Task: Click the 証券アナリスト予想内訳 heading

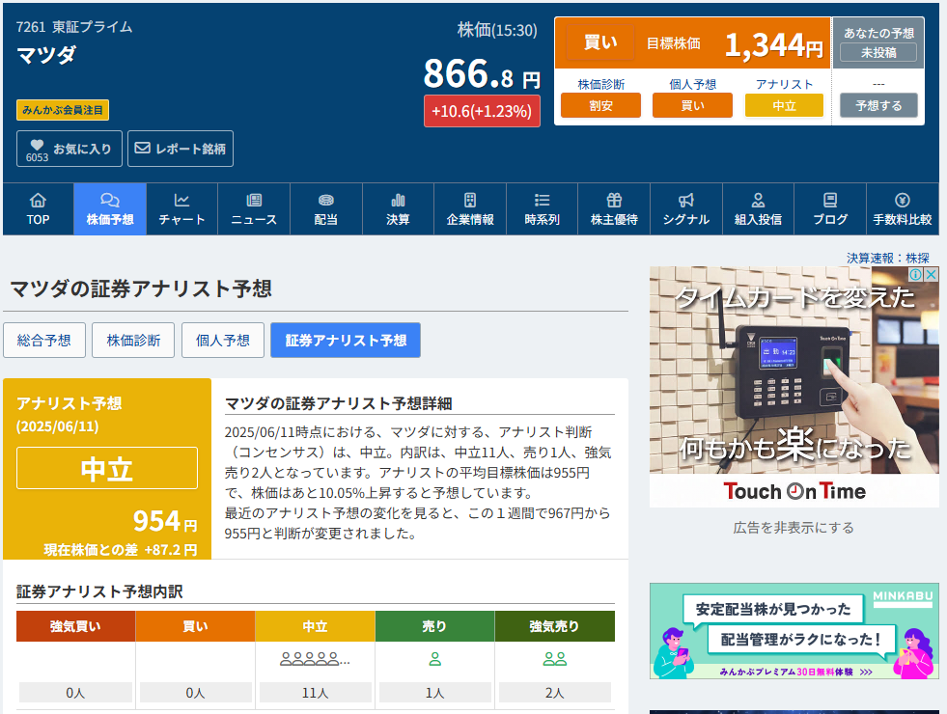Action: [x=99, y=591]
